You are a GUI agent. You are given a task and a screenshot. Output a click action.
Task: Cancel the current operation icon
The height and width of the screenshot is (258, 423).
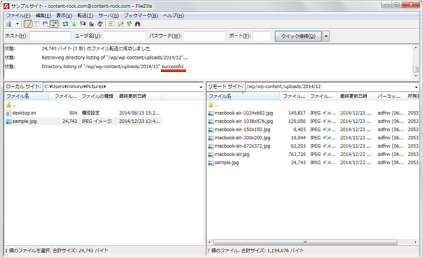(x=83, y=24)
